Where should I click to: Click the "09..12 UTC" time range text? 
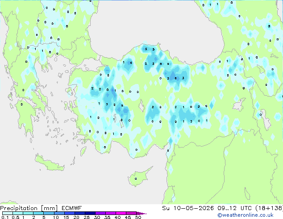coord(234,208)
